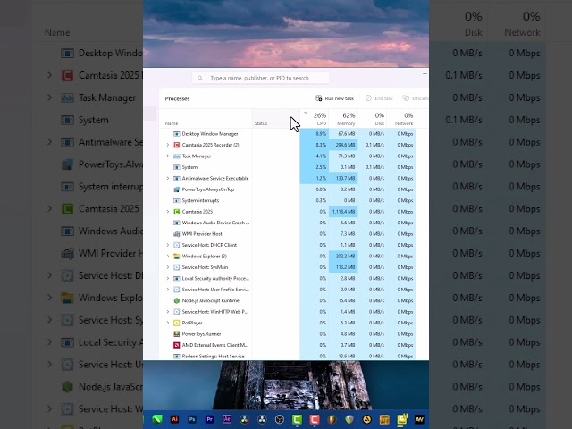Click the search magnifier icon

200,78
